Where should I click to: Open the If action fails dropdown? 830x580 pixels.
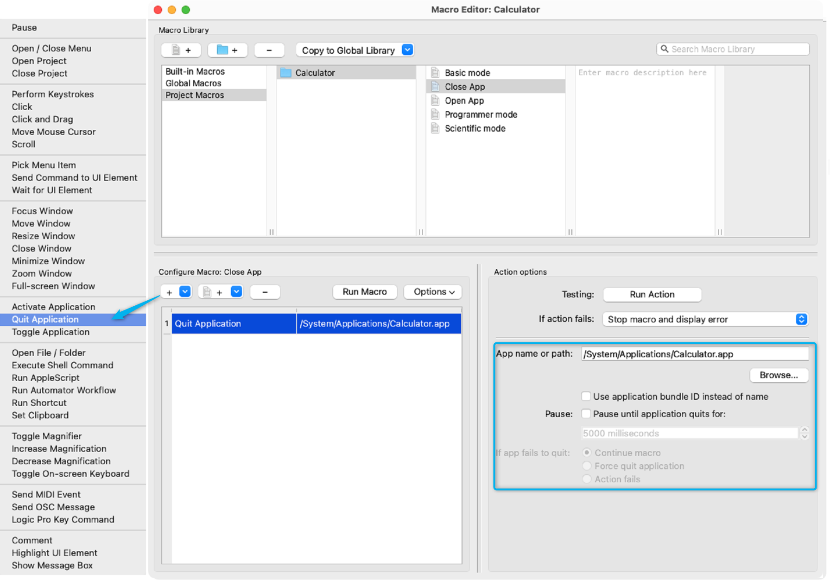(x=705, y=319)
